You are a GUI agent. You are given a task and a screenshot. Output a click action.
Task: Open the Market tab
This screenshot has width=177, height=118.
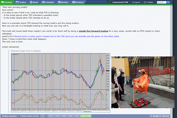[x=63, y=2]
